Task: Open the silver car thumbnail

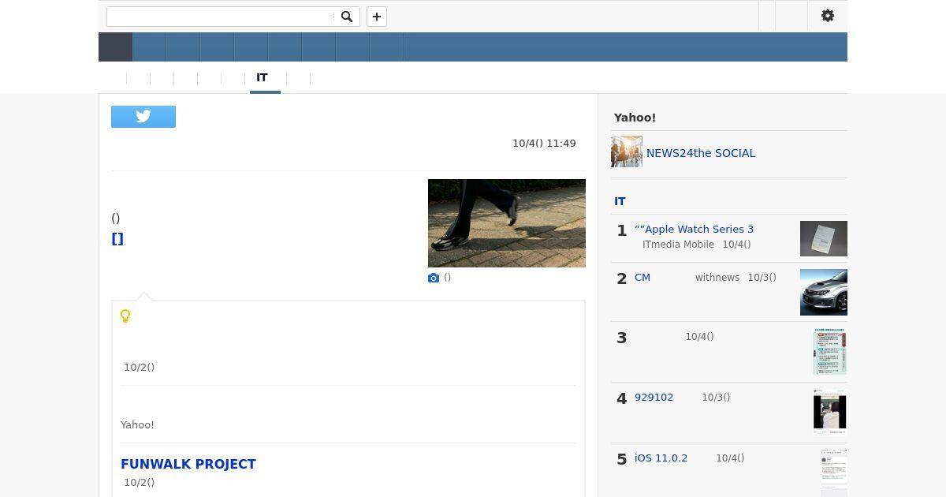Action: [824, 292]
